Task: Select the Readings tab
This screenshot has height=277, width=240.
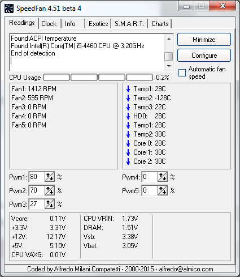Action: tap(22, 23)
